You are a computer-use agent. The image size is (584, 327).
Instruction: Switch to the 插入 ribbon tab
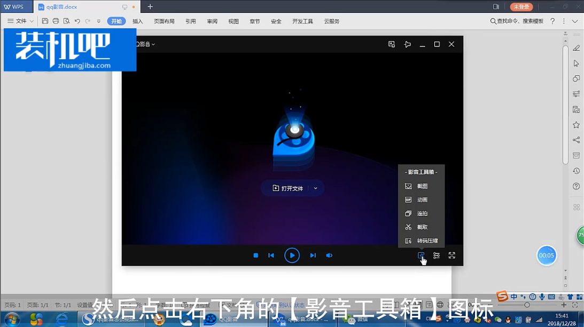(138, 21)
